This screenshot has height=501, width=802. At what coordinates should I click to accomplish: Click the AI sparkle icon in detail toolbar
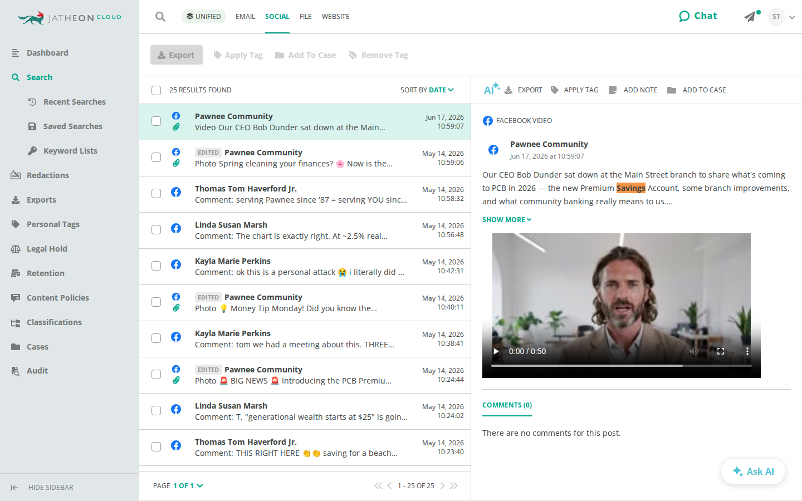point(491,89)
